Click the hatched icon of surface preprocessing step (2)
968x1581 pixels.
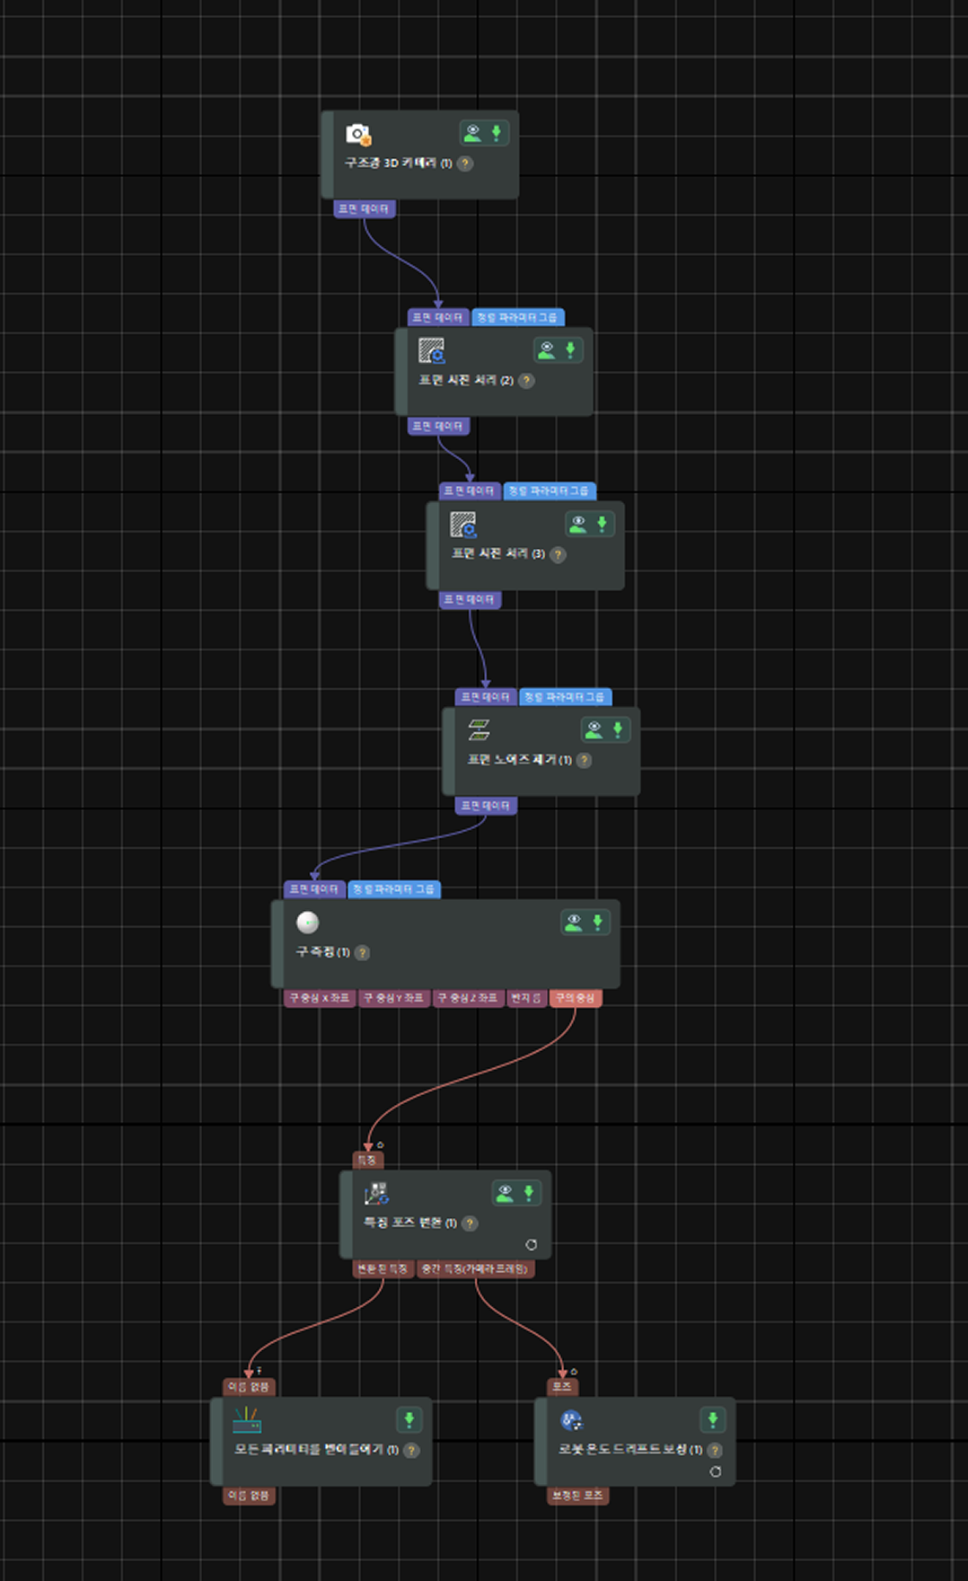pyautogui.click(x=432, y=350)
